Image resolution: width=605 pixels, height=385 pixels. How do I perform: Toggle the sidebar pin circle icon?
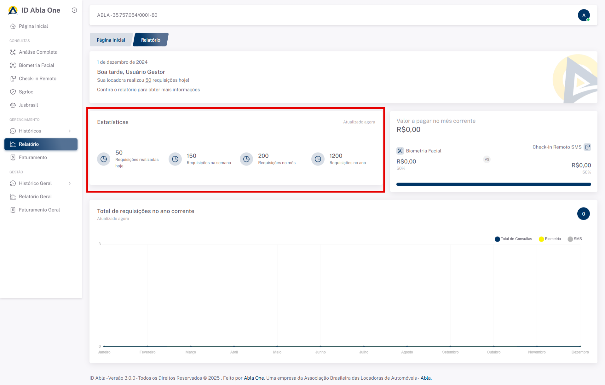click(x=74, y=10)
